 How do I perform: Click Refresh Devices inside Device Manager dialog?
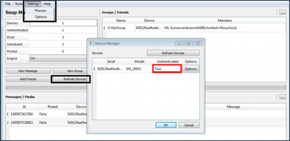pyautogui.click(x=173, y=53)
